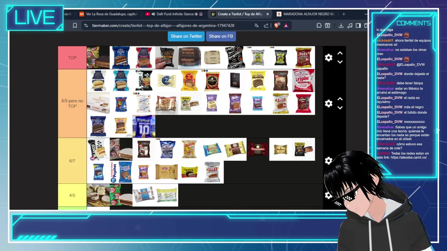Click comment 'nooooooooooo' by ELzapallo_DVW

pyautogui.click(x=414, y=122)
